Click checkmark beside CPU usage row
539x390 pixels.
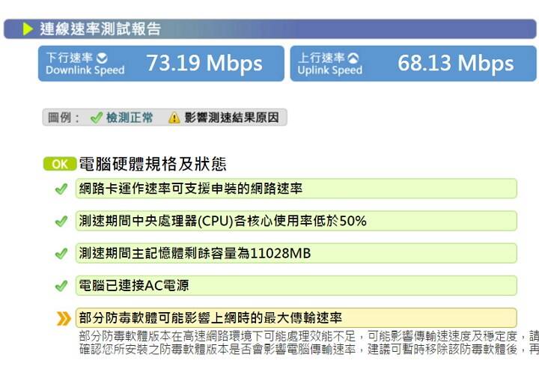pyautogui.click(x=61, y=222)
